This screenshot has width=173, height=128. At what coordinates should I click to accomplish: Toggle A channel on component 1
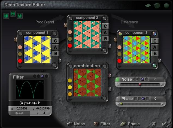[56, 47]
